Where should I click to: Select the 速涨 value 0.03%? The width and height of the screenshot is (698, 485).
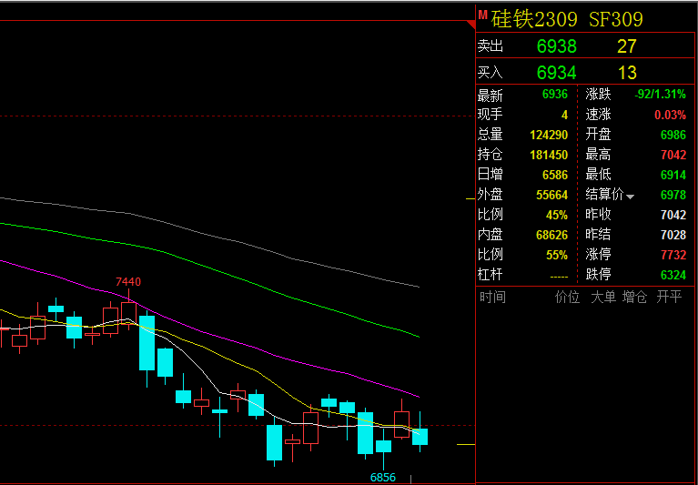(x=670, y=115)
